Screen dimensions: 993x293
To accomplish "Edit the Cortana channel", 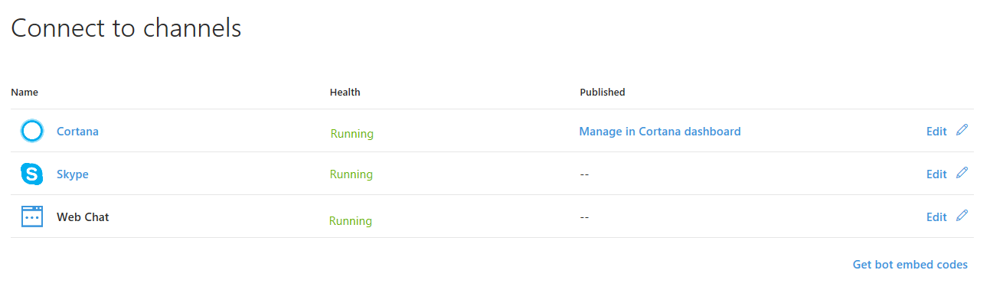I will click(x=936, y=132).
